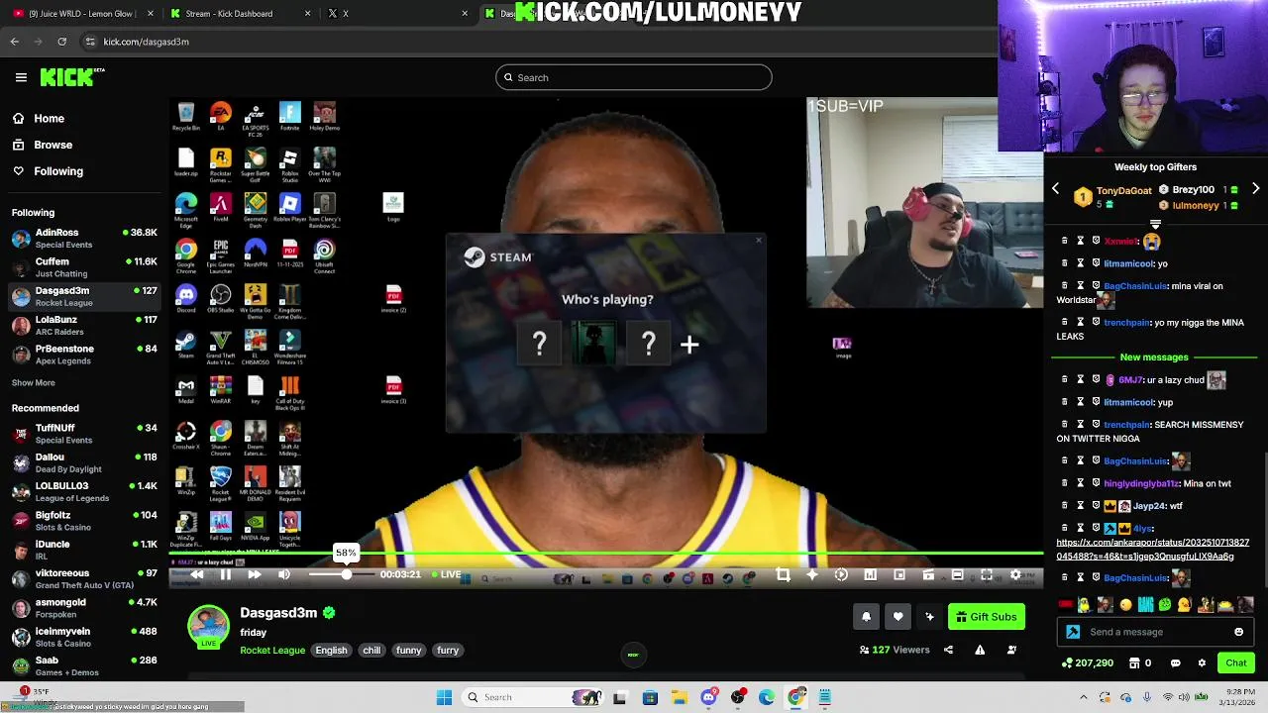Click the browser back arrow
This screenshot has height=713, width=1268.
[x=15, y=42]
